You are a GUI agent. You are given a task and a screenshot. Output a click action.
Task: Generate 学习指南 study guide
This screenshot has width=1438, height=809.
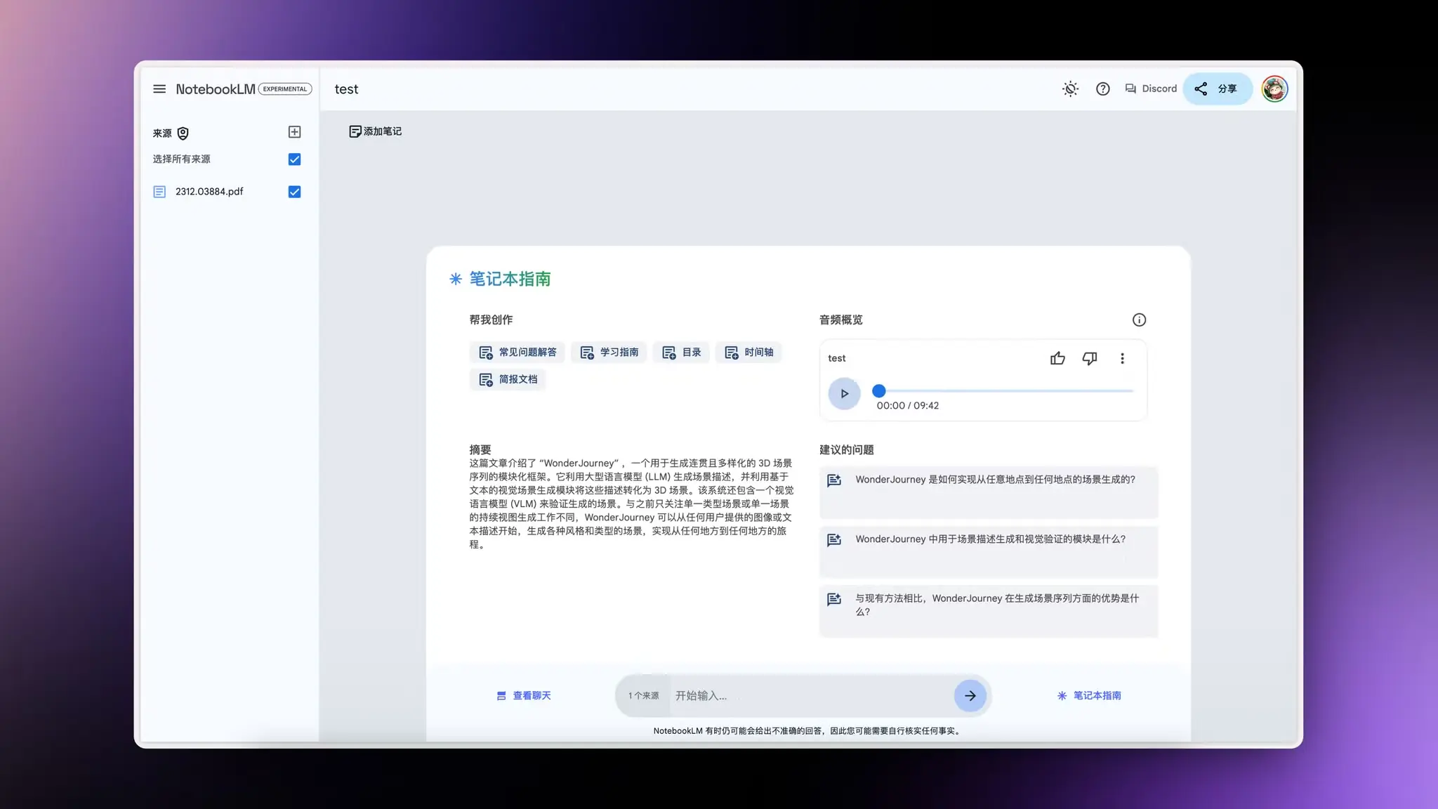point(609,353)
